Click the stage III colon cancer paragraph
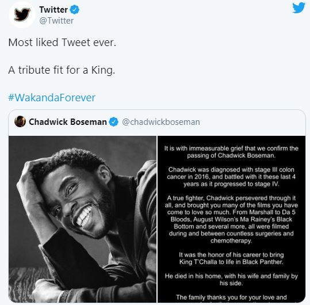The height and width of the screenshot is (305, 310). 231,177
